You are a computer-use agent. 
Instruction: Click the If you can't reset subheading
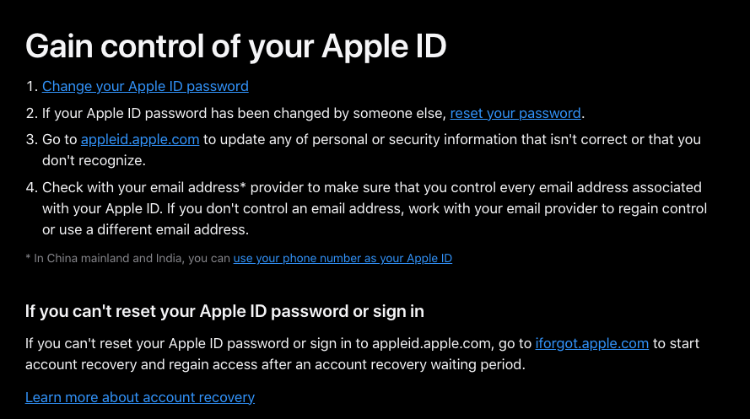[224, 312]
